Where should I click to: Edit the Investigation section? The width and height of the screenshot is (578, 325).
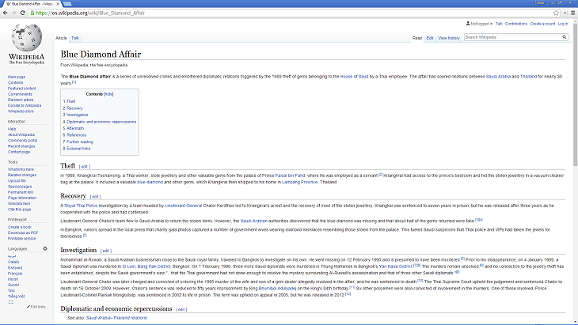click(x=106, y=251)
